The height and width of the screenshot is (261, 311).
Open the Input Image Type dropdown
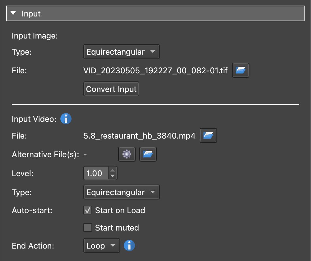(x=121, y=52)
